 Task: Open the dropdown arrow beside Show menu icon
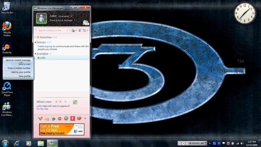tap(88, 31)
